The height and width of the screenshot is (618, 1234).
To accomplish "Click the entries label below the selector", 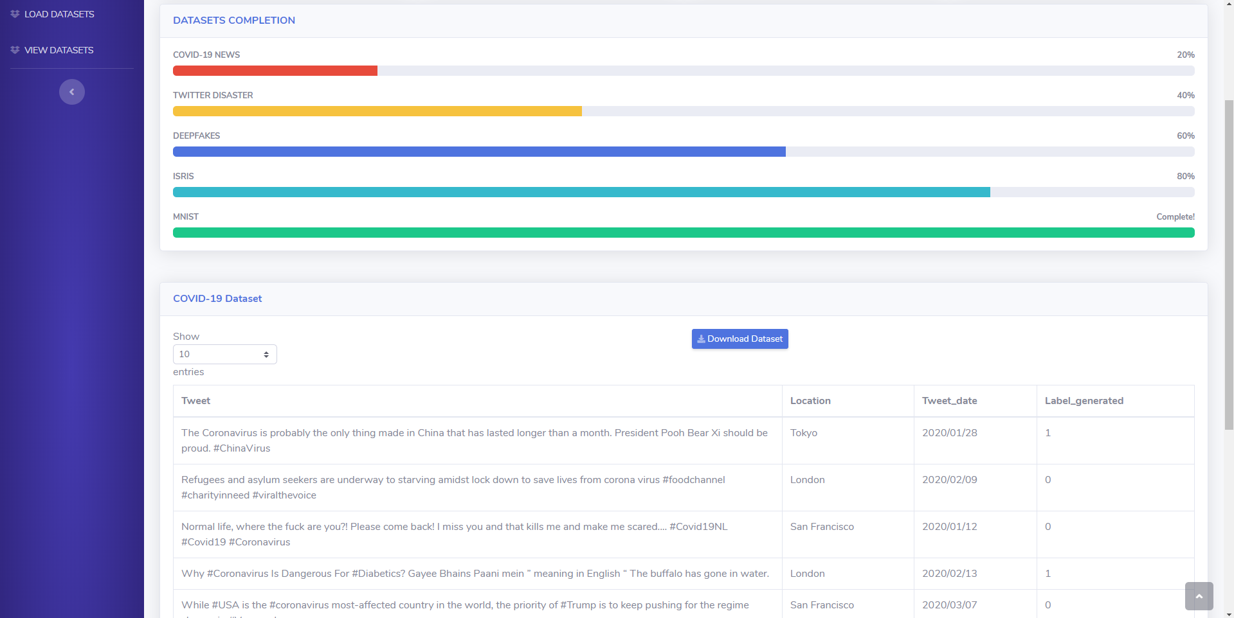I will pyautogui.click(x=188, y=372).
